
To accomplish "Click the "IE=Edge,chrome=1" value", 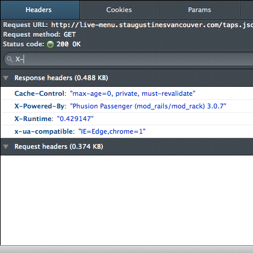I will [x=112, y=131].
